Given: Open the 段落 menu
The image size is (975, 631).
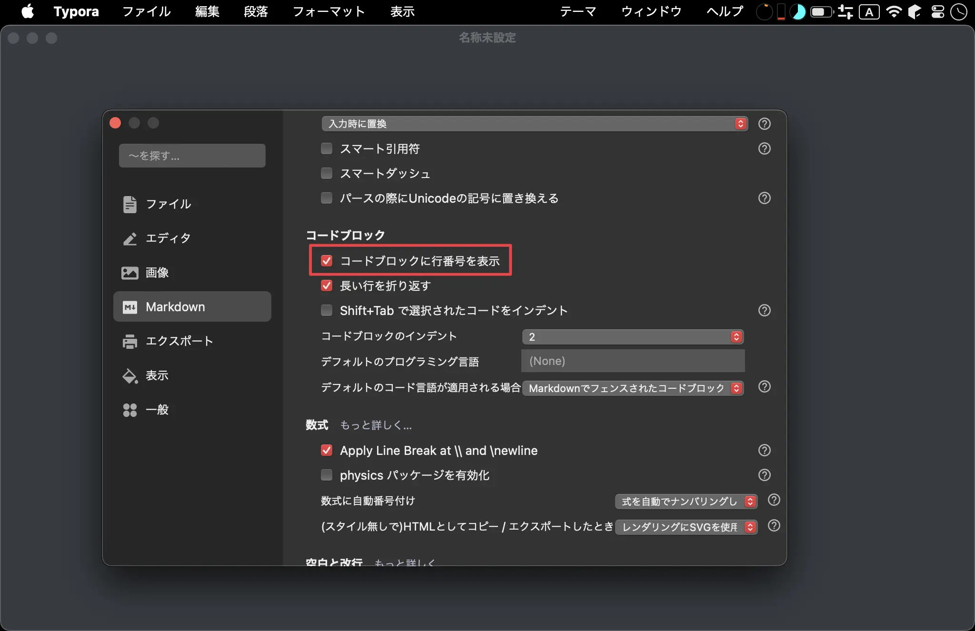Looking at the screenshot, I should [x=256, y=11].
